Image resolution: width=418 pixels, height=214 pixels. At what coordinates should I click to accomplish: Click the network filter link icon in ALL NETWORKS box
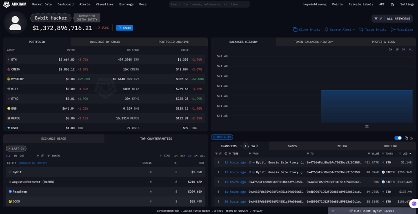tap(381, 19)
